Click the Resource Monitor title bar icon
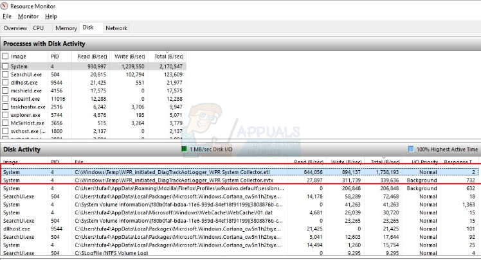Viewport: 481px width, 260px height. click(6, 5)
